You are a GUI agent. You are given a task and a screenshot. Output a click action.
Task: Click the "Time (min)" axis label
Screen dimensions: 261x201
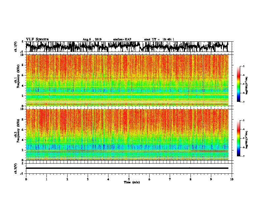coord(132,182)
